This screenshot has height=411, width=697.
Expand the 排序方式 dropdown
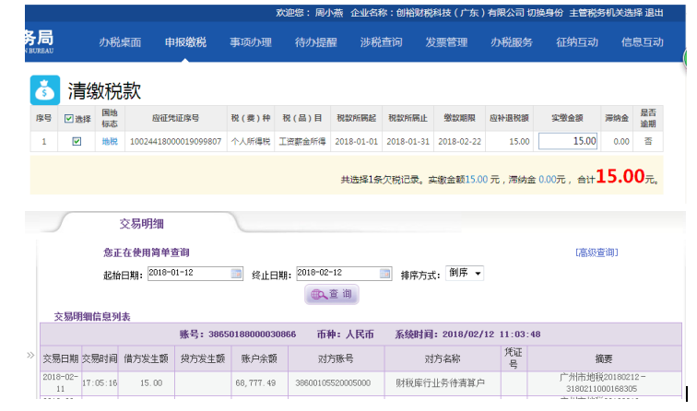pos(465,274)
